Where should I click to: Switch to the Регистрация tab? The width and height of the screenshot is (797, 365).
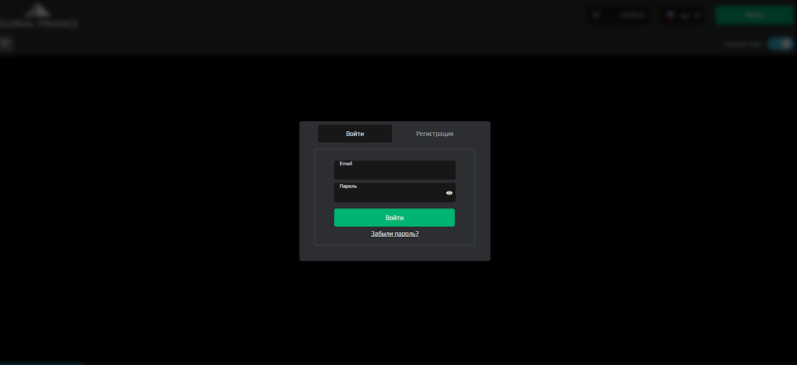435,134
